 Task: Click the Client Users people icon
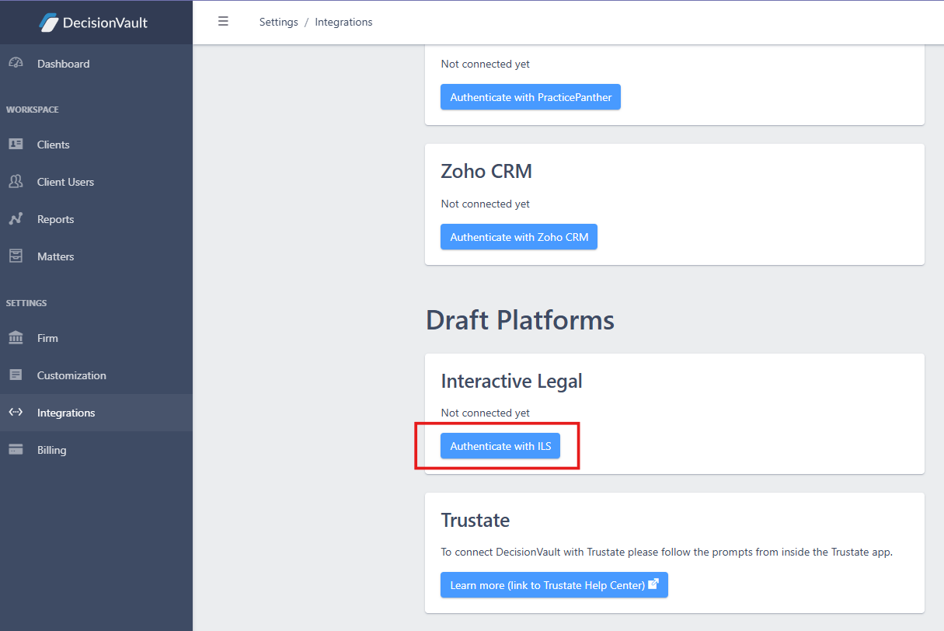(16, 182)
